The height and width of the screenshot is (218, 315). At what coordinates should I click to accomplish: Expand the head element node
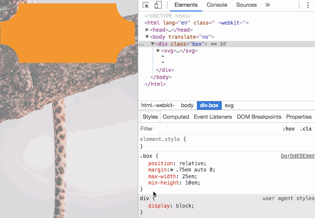147,30
